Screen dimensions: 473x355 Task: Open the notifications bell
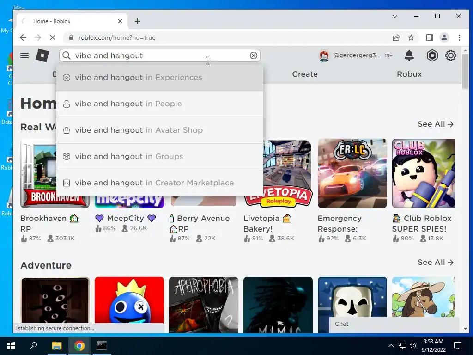point(409,55)
